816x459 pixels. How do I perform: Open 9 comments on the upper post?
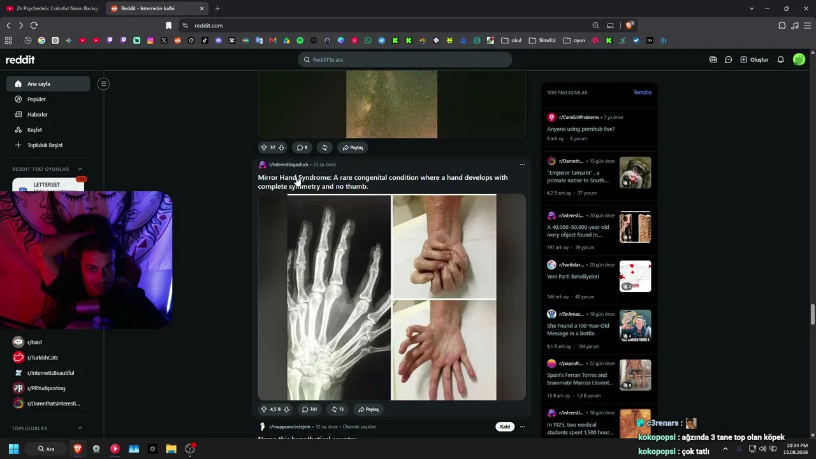click(302, 147)
